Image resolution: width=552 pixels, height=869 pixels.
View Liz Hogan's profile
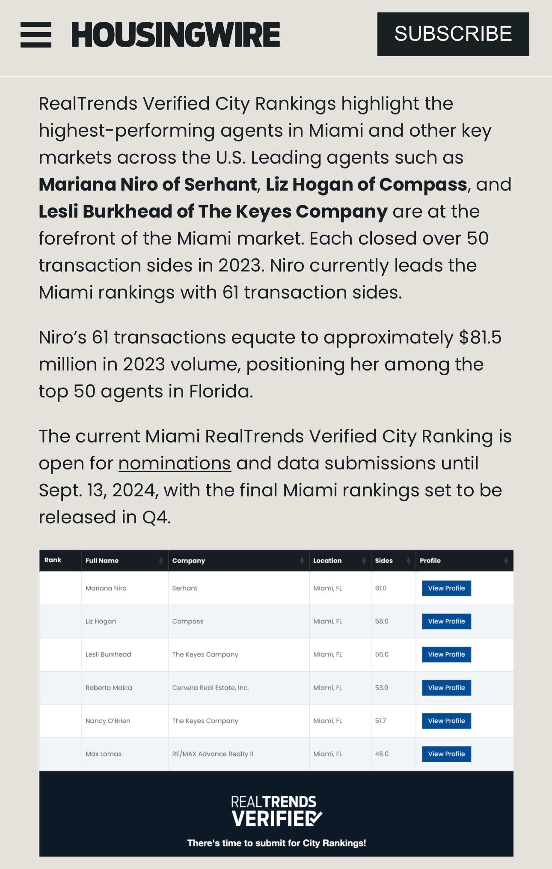[x=446, y=621]
